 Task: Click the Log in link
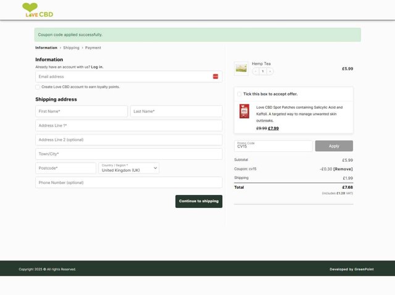point(97,67)
